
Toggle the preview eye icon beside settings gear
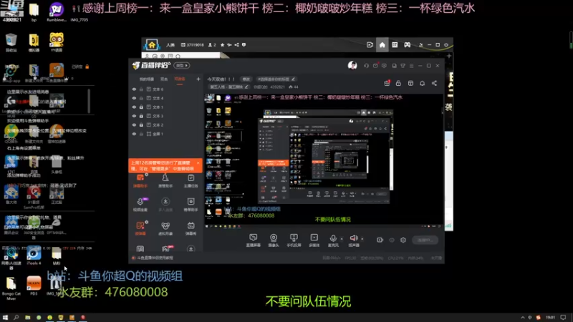392,240
